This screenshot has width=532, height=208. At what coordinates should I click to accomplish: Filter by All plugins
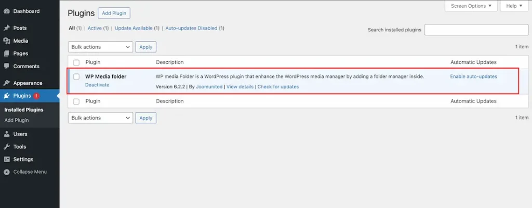coord(72,28)
